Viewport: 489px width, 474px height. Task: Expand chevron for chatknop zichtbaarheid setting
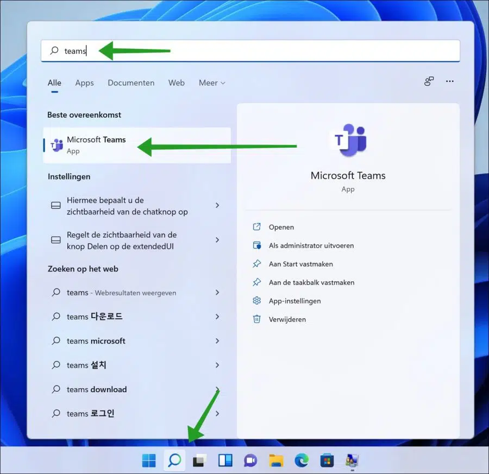click(x=217, y=205)
